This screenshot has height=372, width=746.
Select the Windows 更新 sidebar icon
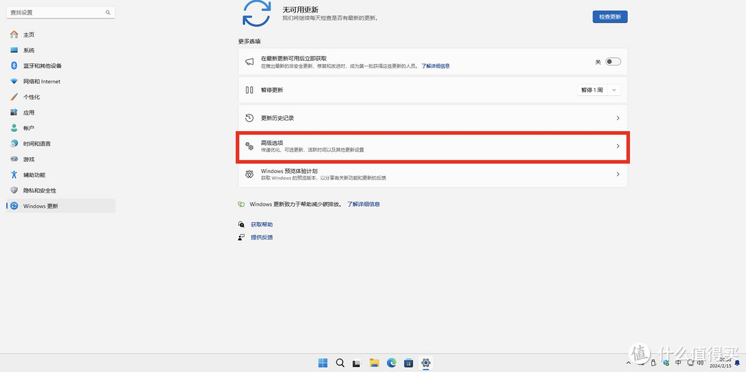pyautogui.click(x=15, y=206)
